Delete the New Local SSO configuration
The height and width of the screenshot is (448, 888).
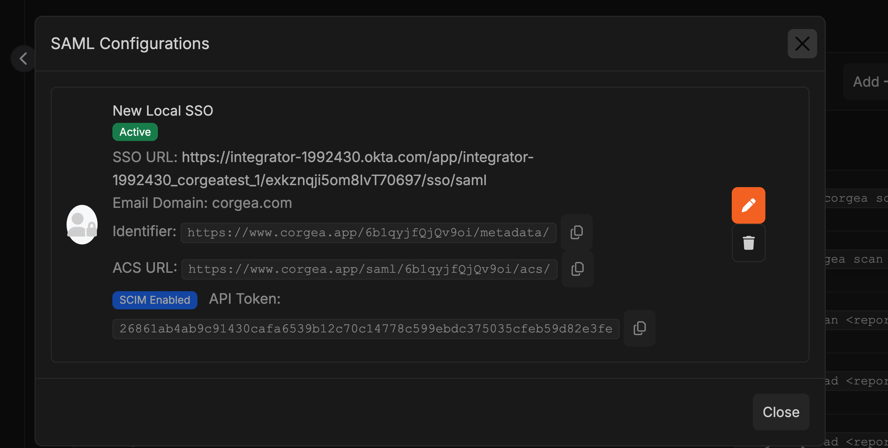pyautogui.click(x=748, y=243)
